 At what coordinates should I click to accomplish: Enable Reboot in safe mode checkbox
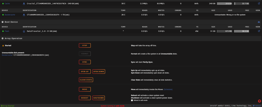[x=132, y=100]
